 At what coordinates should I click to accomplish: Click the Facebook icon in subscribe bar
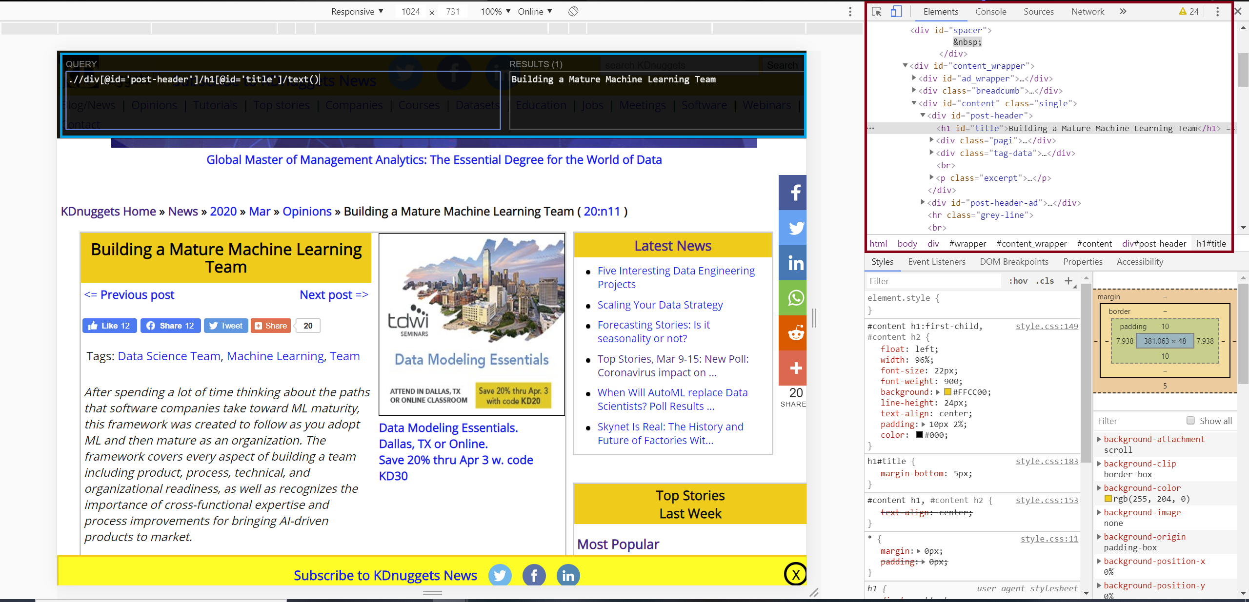pos(534,575)
